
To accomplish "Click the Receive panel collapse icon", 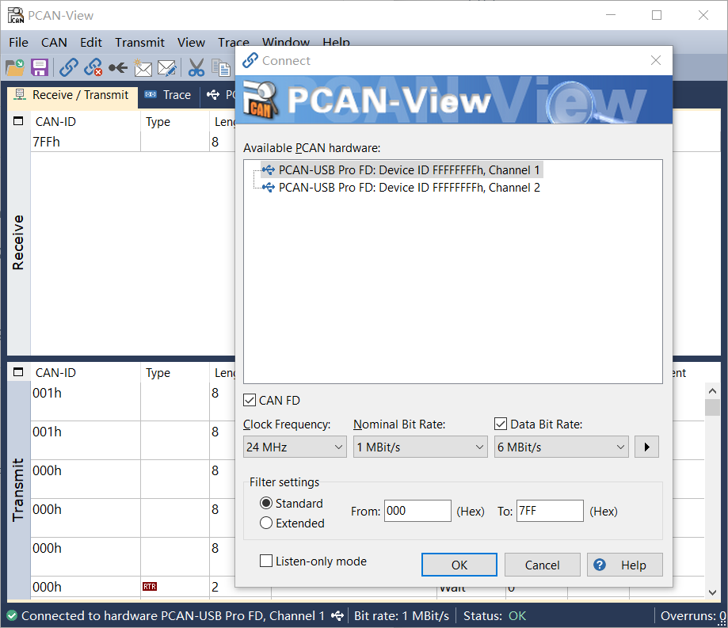I will [18, 122].
